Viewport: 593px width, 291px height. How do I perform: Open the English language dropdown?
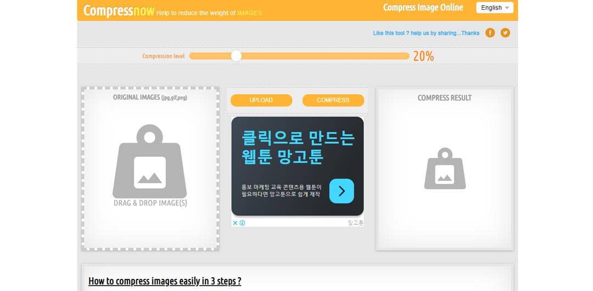click(x=495, y=8)
